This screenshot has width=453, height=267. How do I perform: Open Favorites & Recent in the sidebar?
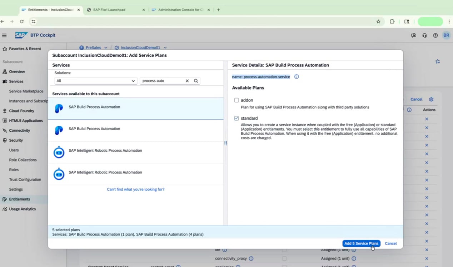click(25, 49)
